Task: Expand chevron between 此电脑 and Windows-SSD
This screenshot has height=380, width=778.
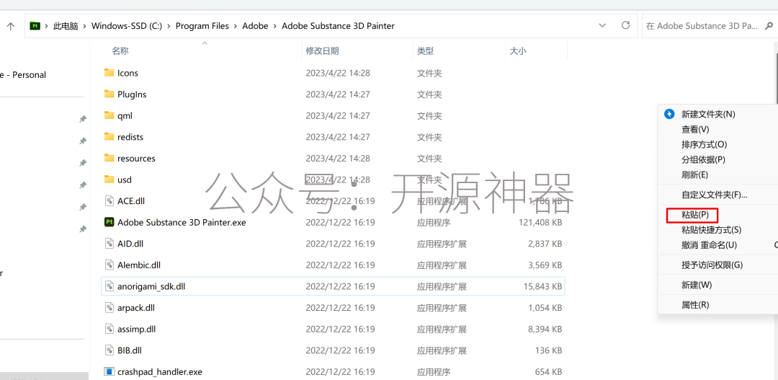Action: pyautogui.click(x=85, y=26)
